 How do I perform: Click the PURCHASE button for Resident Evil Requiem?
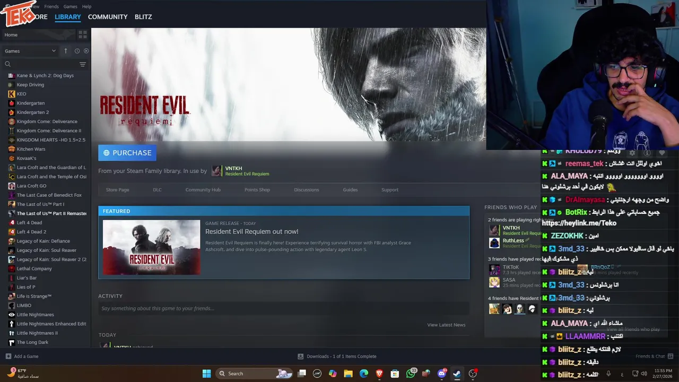(127, 153)
